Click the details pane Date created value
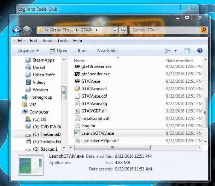 coord(133,169)
